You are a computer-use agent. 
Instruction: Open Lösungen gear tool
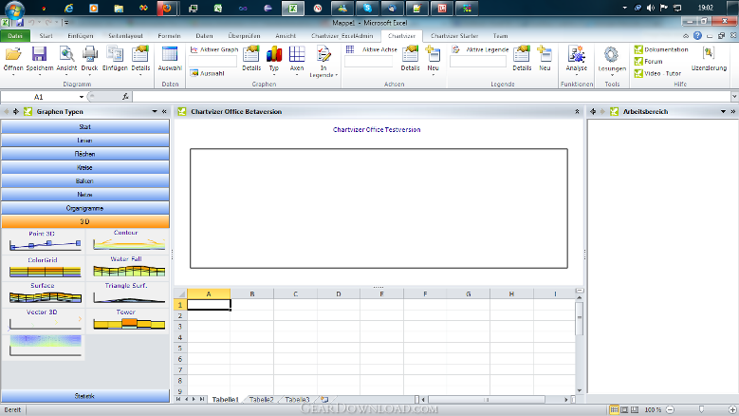612,61
